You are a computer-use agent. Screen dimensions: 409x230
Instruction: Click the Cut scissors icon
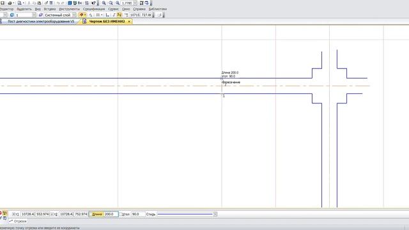pyautogui.click(x=29, y=3)
